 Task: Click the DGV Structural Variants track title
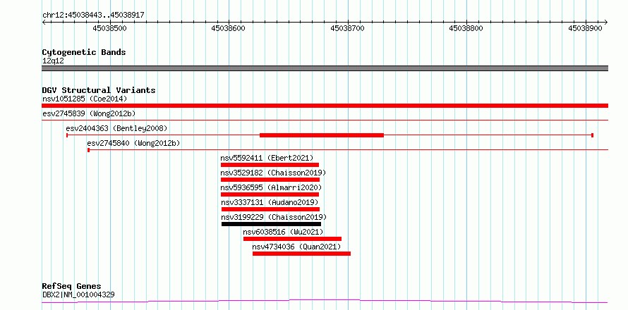coord(99,90)
